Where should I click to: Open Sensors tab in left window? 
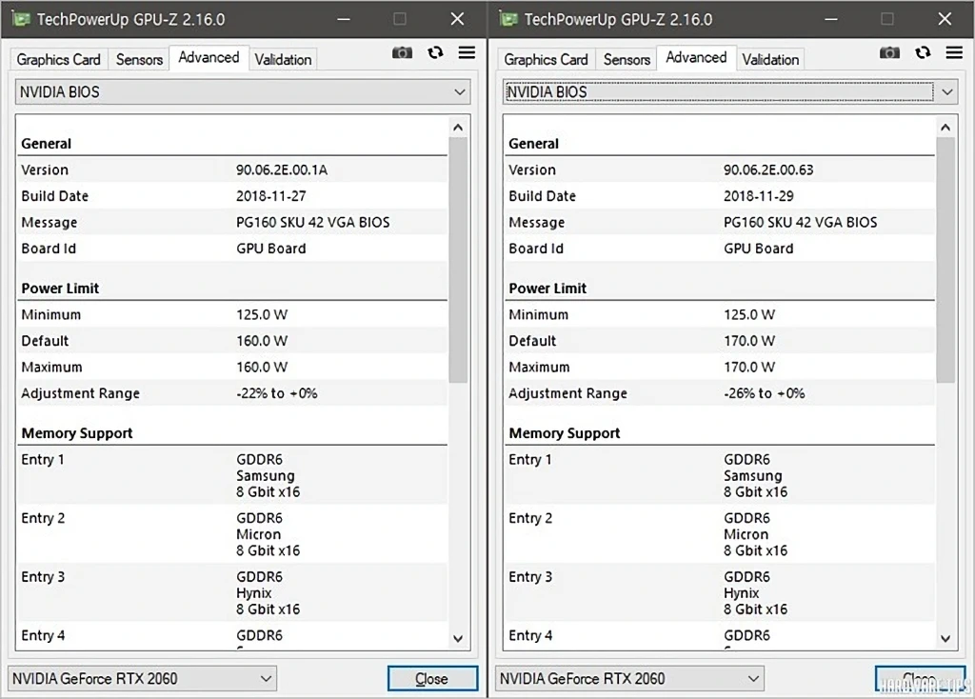139,60
